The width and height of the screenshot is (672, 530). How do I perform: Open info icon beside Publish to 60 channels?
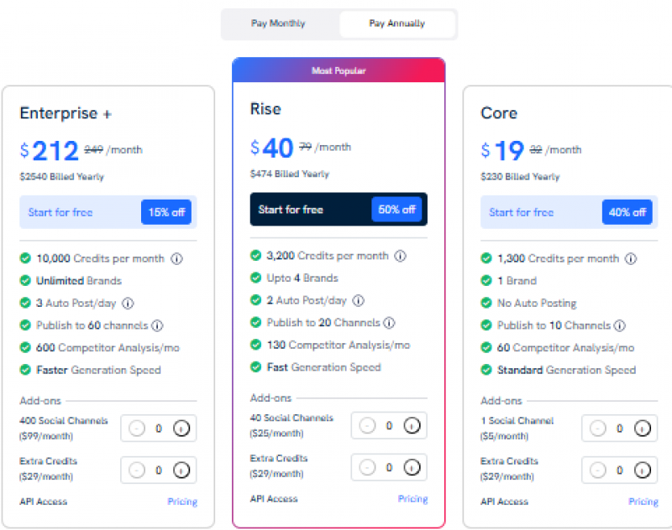(158, 325)
